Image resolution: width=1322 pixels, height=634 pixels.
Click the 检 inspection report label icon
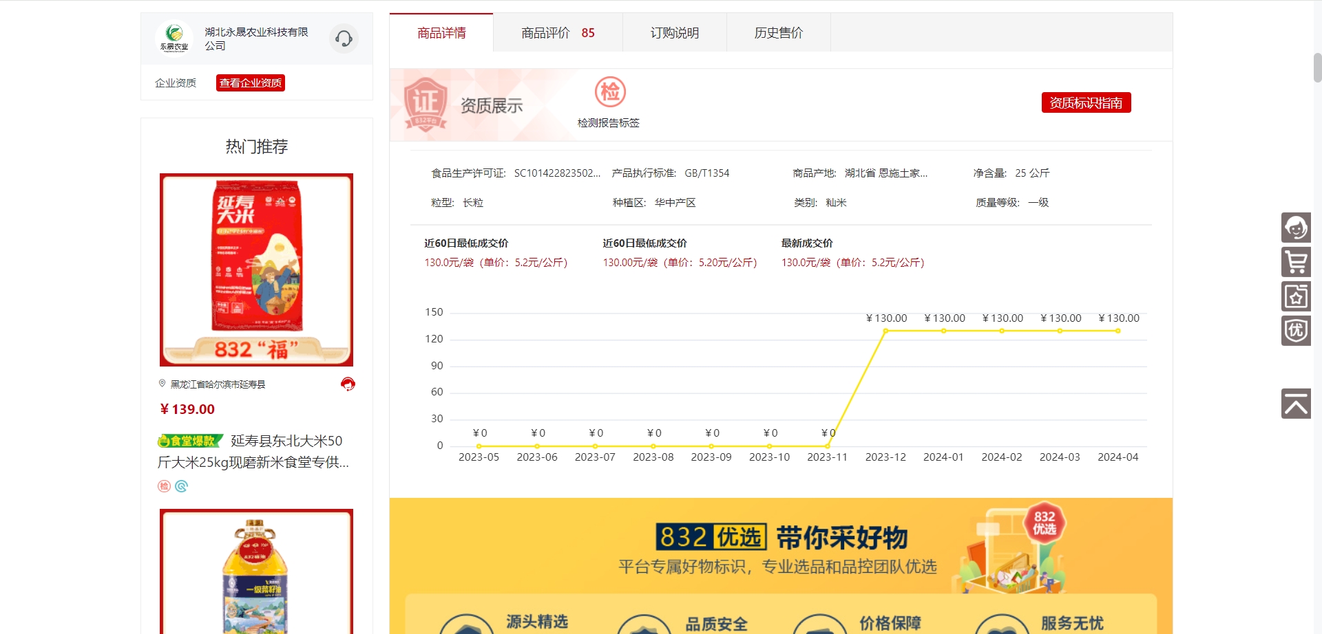[610, 92]
